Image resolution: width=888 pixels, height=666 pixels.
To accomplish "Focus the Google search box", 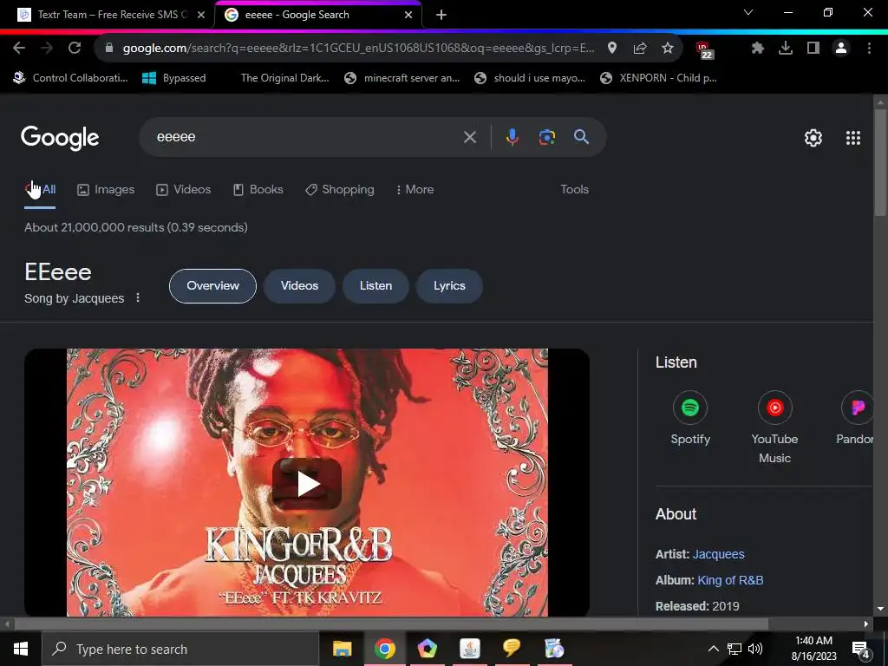I will click(x=306, y=137).
